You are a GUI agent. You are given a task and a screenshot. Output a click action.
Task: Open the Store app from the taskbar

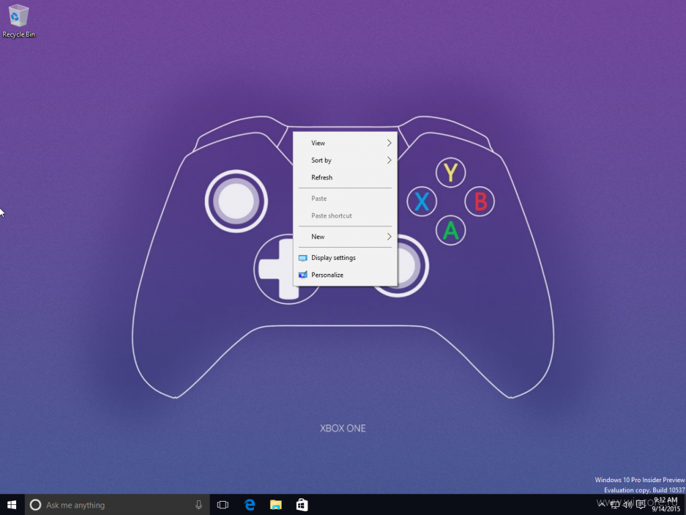[x=302, y=505]
